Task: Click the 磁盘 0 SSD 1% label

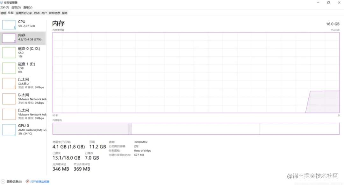Action: 29,52
